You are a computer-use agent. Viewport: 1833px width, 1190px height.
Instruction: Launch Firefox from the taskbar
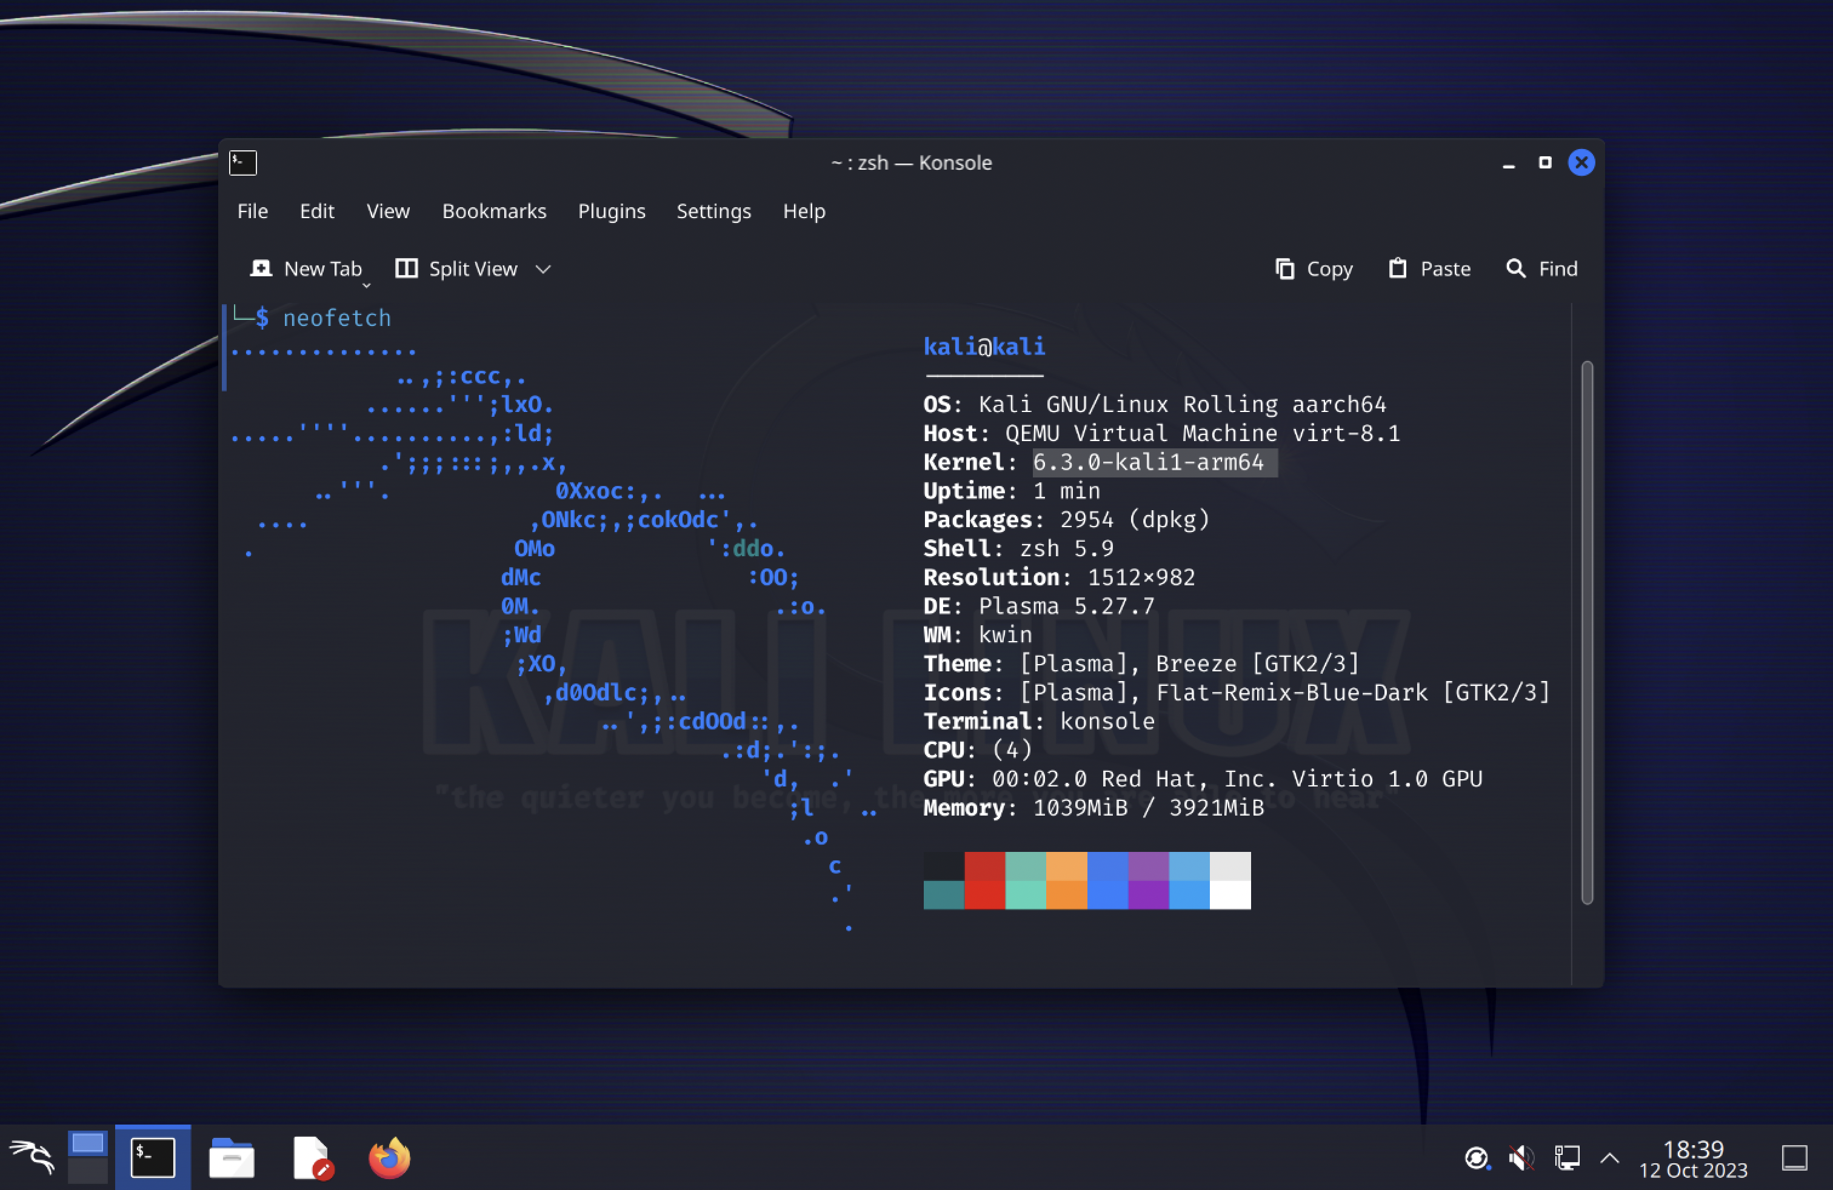[390, 1158]
